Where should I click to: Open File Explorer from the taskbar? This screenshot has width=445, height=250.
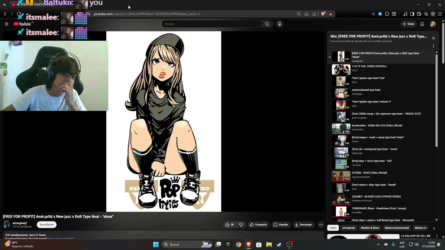tap(269, 244)
